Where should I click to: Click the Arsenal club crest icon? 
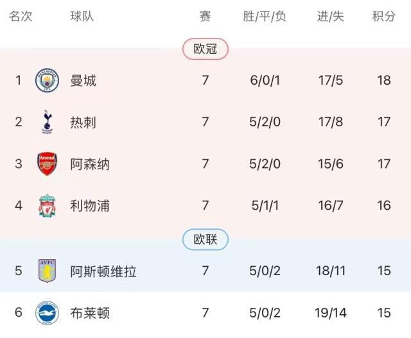(47, 164)
